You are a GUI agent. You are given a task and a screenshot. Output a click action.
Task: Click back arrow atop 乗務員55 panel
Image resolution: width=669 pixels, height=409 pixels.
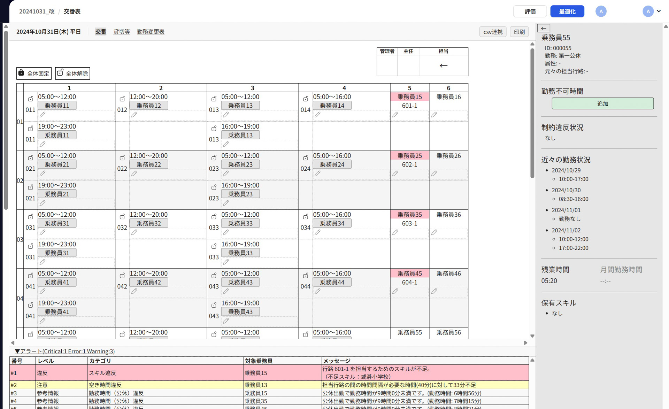coord(544,28)
